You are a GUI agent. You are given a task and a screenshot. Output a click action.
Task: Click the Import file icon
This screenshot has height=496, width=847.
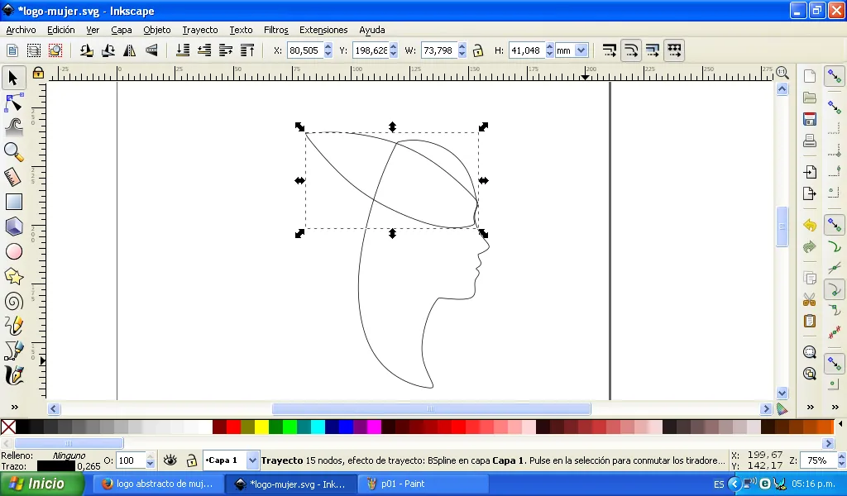point(809,172)
